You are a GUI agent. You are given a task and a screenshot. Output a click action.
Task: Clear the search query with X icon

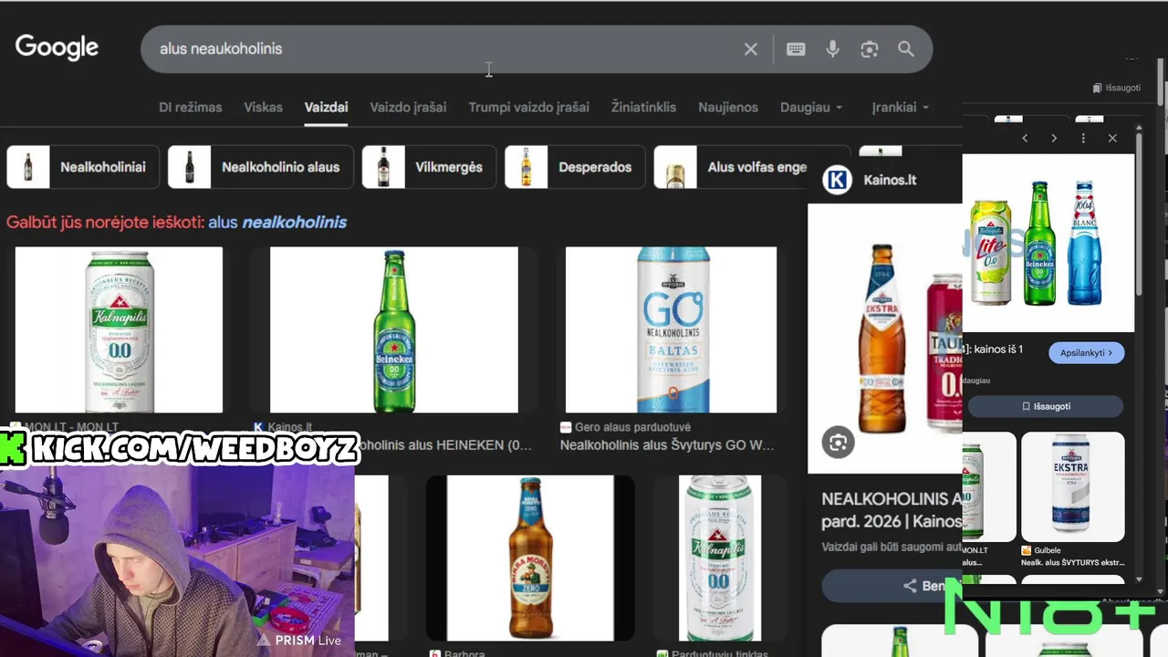pos(750,49)
